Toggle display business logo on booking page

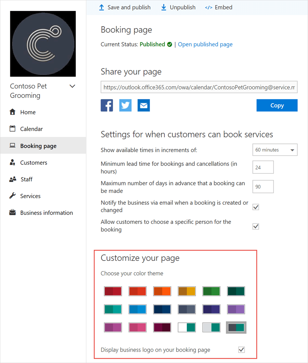click(x=242, y=350)
